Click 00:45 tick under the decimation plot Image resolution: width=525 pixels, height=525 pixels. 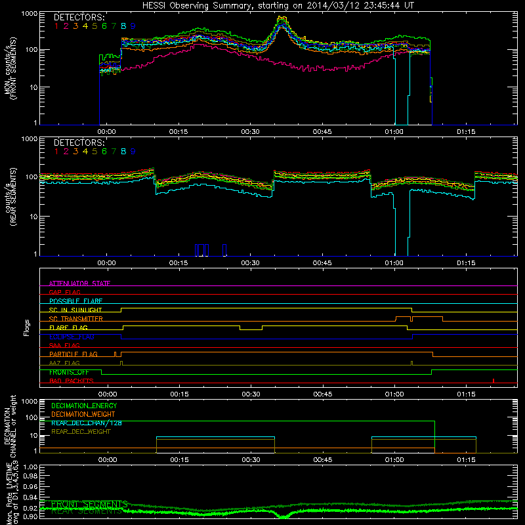pos(323,460)
